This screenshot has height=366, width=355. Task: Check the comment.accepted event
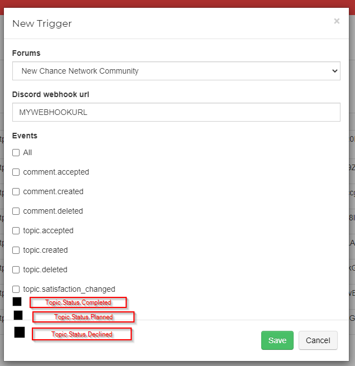(x=16, y=172)
